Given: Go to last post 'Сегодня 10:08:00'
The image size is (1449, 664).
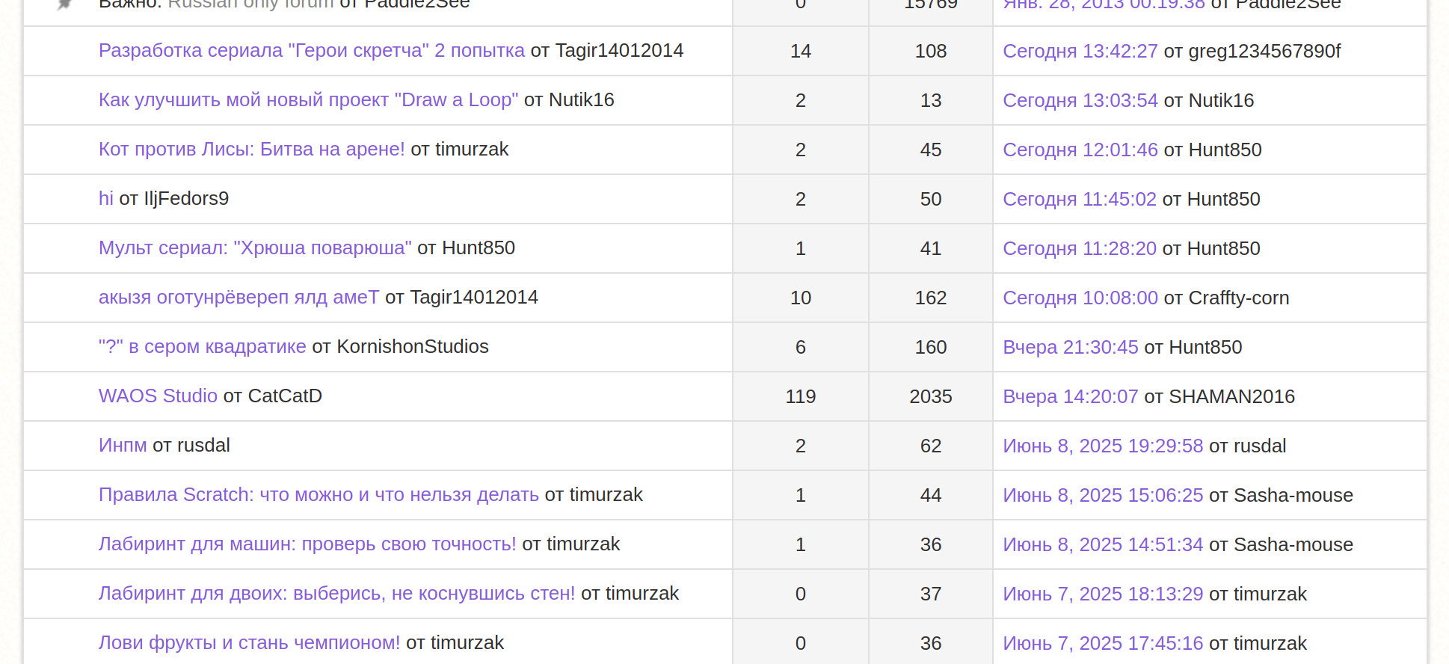Looking at the screenshot, I should 1080,298.
